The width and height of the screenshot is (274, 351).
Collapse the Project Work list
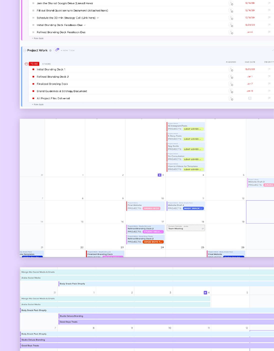coord(25,50)
